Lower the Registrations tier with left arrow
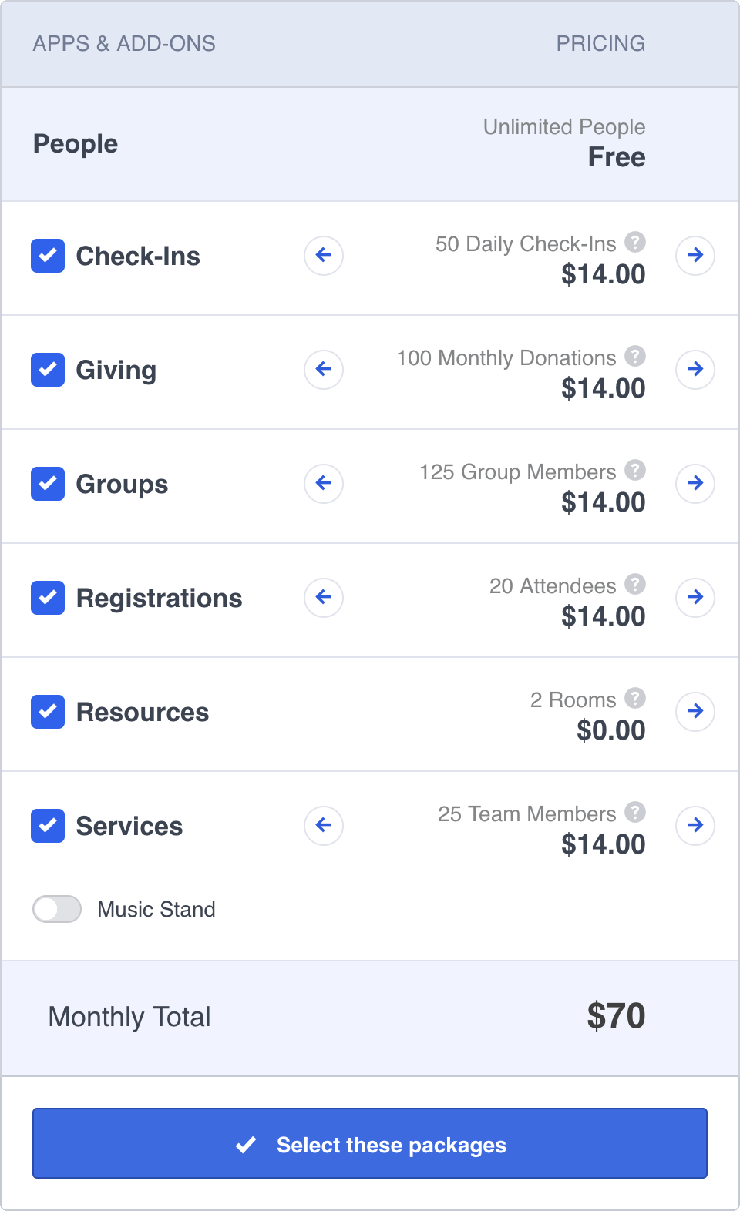This screenshot has height=1211, width=740. (x=324, y=597)
